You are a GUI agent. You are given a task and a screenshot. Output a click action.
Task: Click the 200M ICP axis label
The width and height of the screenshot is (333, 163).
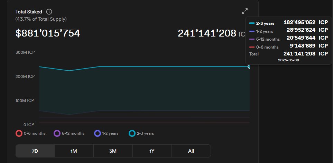25,77
